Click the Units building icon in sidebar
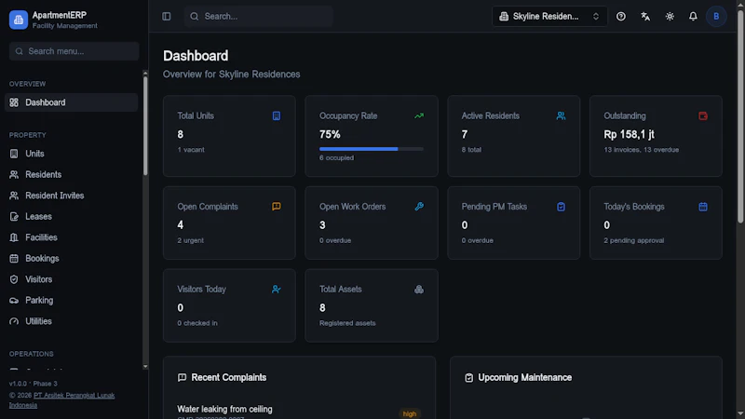745x419 pixels. (x=14, y=154)
